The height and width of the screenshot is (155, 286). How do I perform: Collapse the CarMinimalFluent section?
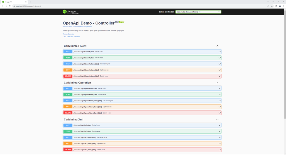click(x=217, y=46)
